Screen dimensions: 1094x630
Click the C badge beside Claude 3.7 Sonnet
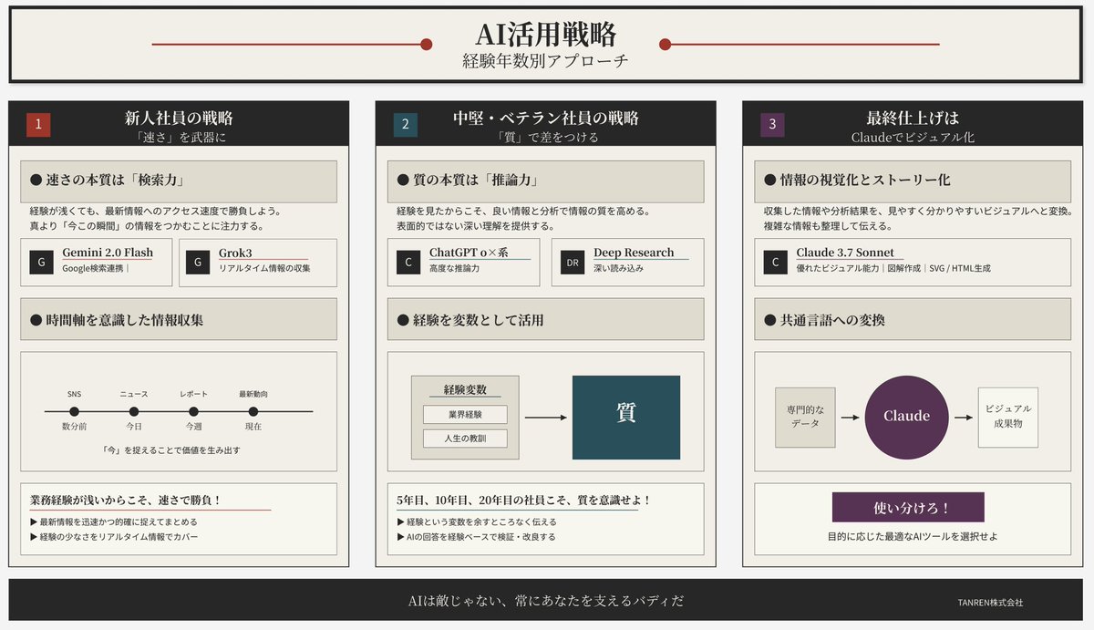pyautogui.click(x=776, y=263)
